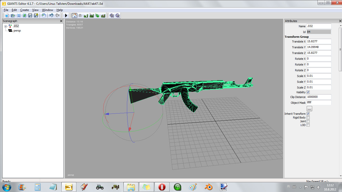
Task: Click the New Scene toolbar icon
Action: coord(7,15)
